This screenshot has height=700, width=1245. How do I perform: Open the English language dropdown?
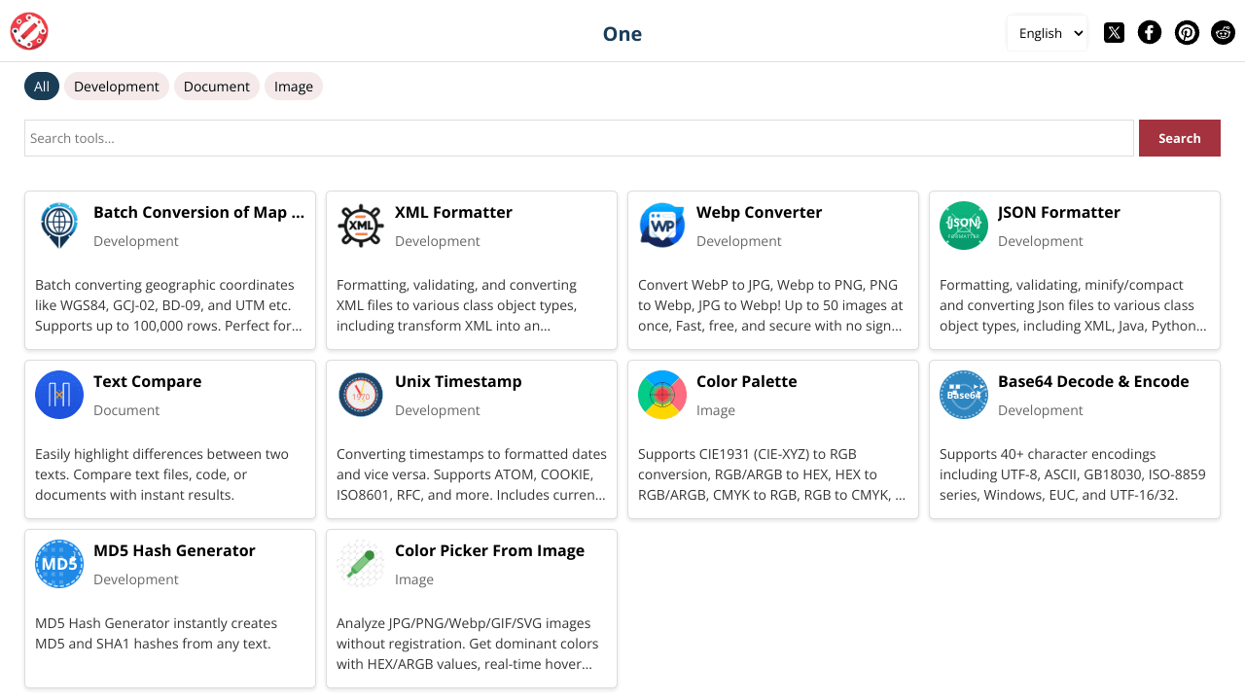pos(1047,32)
